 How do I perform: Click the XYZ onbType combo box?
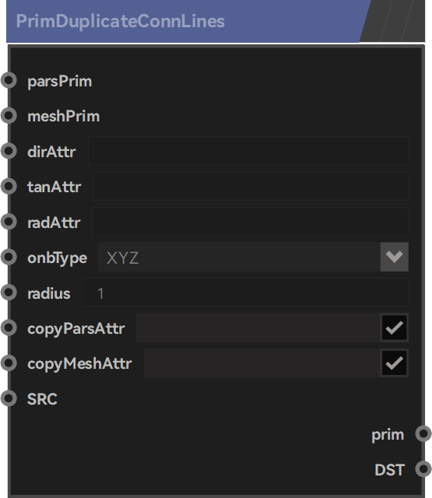click(253, 257)
